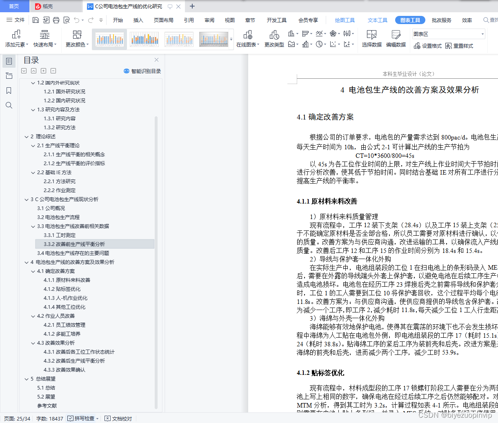Insert a scatter chart icon
498x423 pixels.
pyautogui.click(x=333, y=44)
